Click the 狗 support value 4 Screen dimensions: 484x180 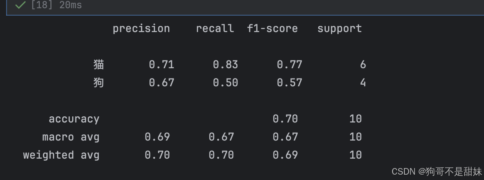[363, 83]
